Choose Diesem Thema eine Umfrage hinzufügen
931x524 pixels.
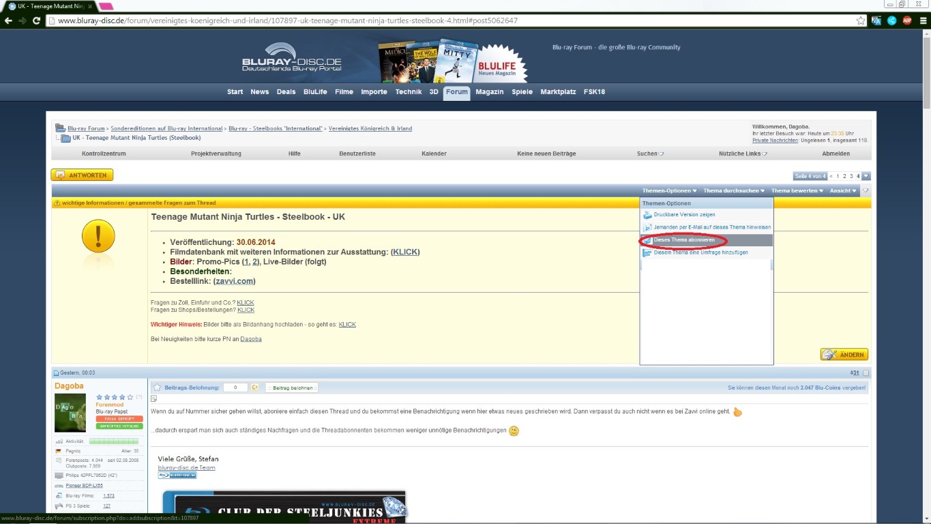700,252
